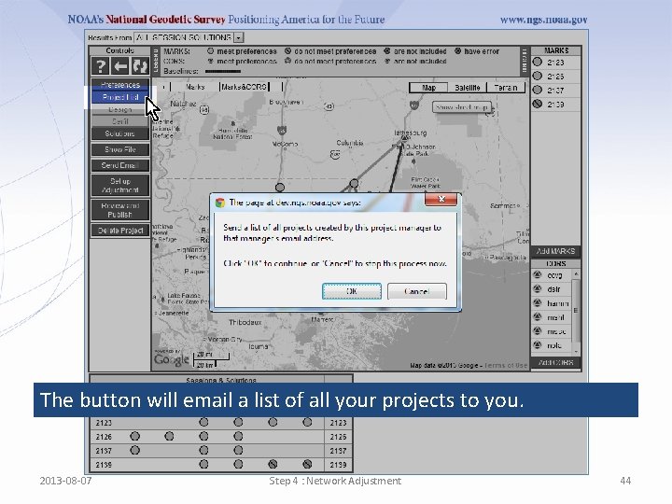Click the rightmost session circle in table row 2123
Image resolution: width=672 pixels, height=504 pixels.
pyautogui.click(x=307, y=422)
